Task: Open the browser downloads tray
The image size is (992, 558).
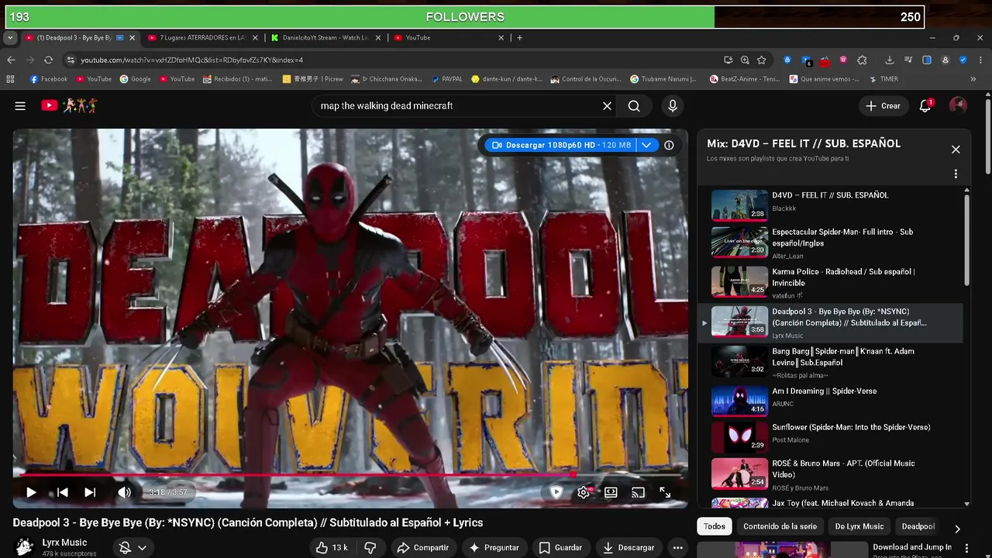Action: [890, 60]
